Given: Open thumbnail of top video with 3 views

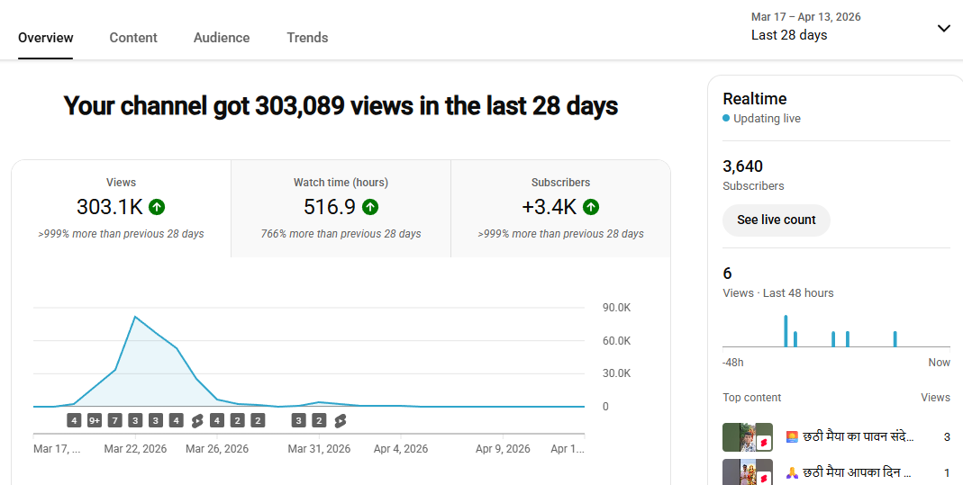Looking at the screenshot, I should [x=747, y=437].
